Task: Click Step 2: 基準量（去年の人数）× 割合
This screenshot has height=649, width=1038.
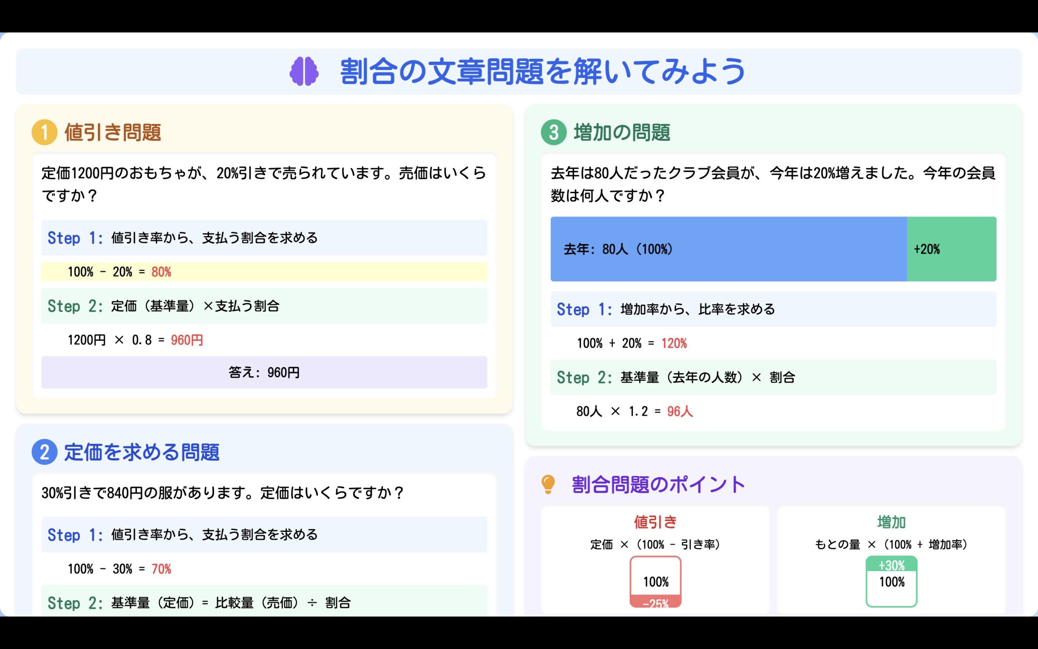Action: 773,377
